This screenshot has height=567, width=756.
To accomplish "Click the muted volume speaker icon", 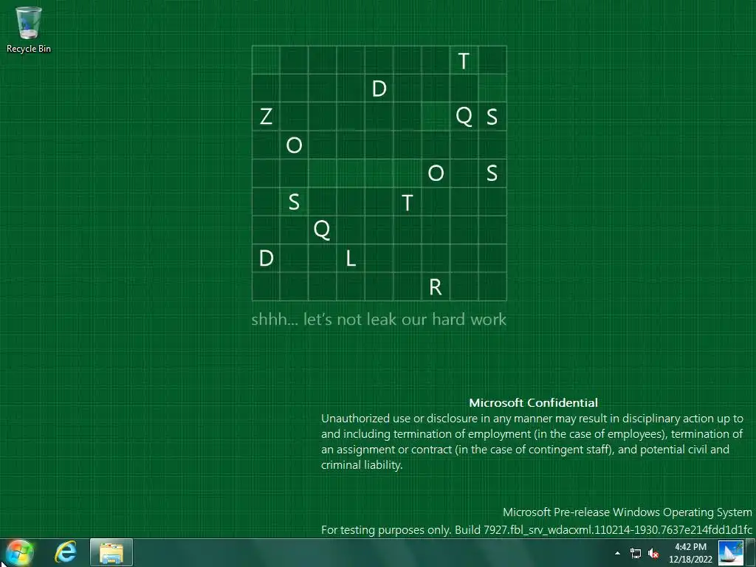I will 653,553.
